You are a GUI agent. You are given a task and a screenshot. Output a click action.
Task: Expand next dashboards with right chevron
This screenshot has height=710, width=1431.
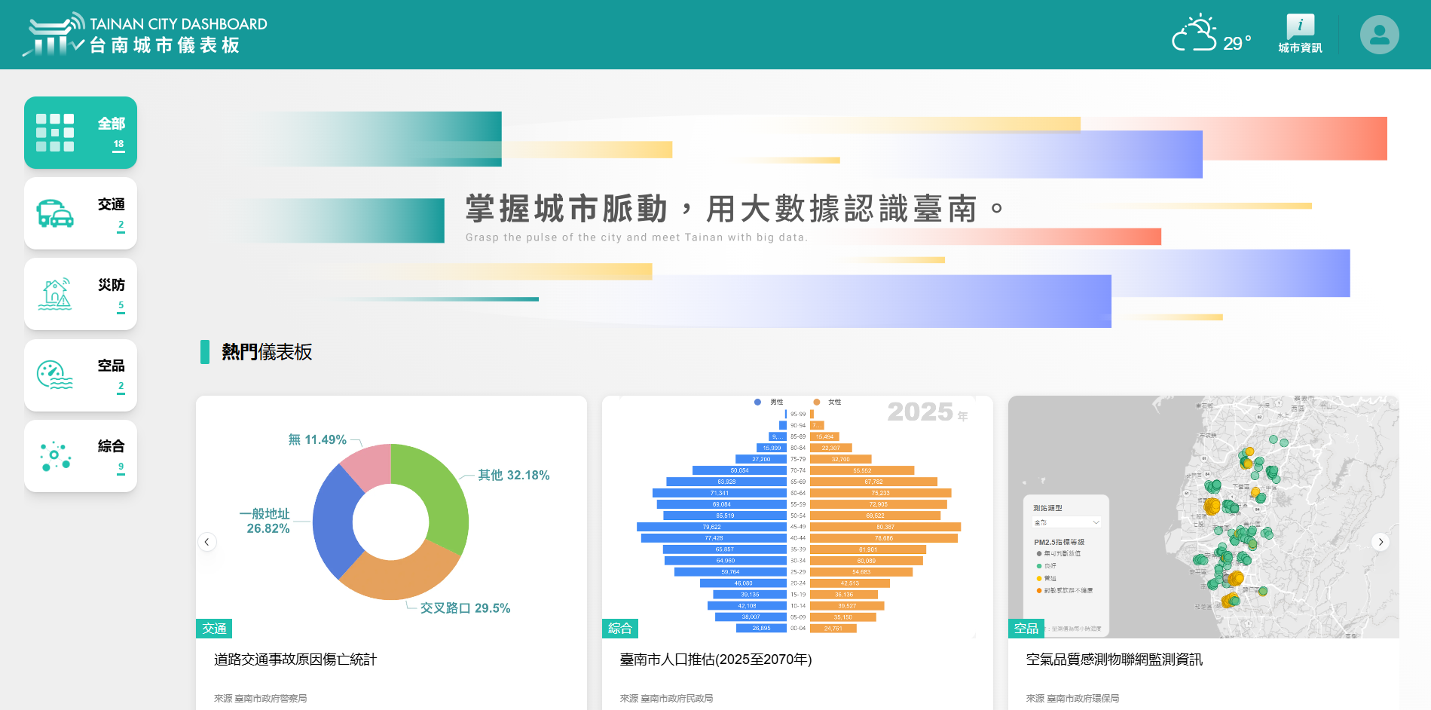tap(1381, 542)
